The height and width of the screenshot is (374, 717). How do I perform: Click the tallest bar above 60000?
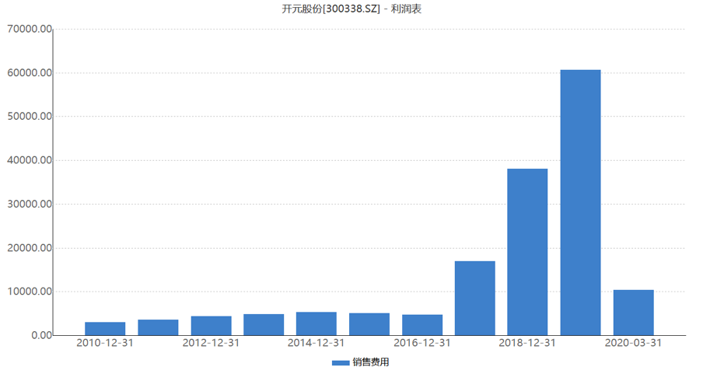(x=580, y=202)
